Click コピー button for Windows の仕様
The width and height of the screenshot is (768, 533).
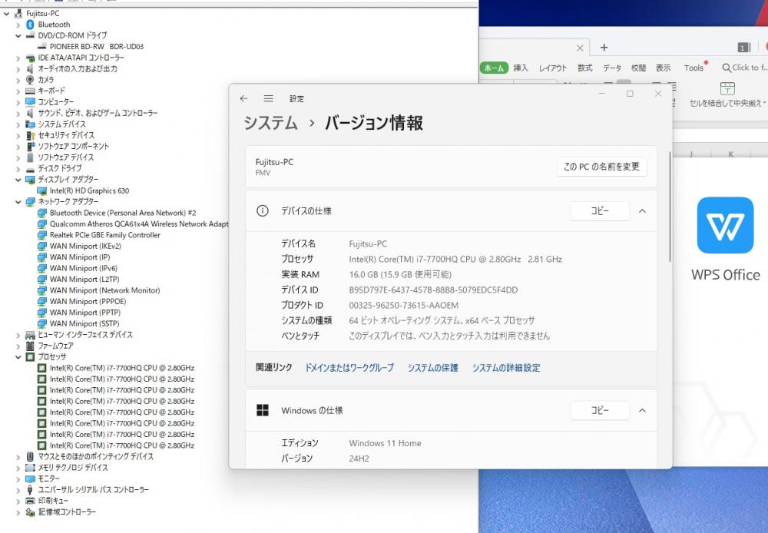pos(600,411)
